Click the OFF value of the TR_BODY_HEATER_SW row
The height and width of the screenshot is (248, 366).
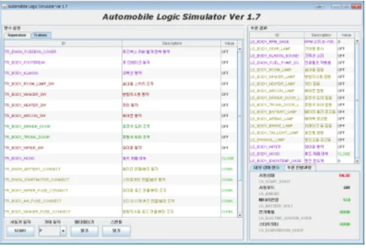click(x=225, y=105)
